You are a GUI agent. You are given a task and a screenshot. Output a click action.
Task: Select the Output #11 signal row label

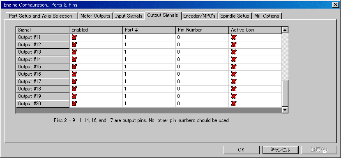point(43,37)
